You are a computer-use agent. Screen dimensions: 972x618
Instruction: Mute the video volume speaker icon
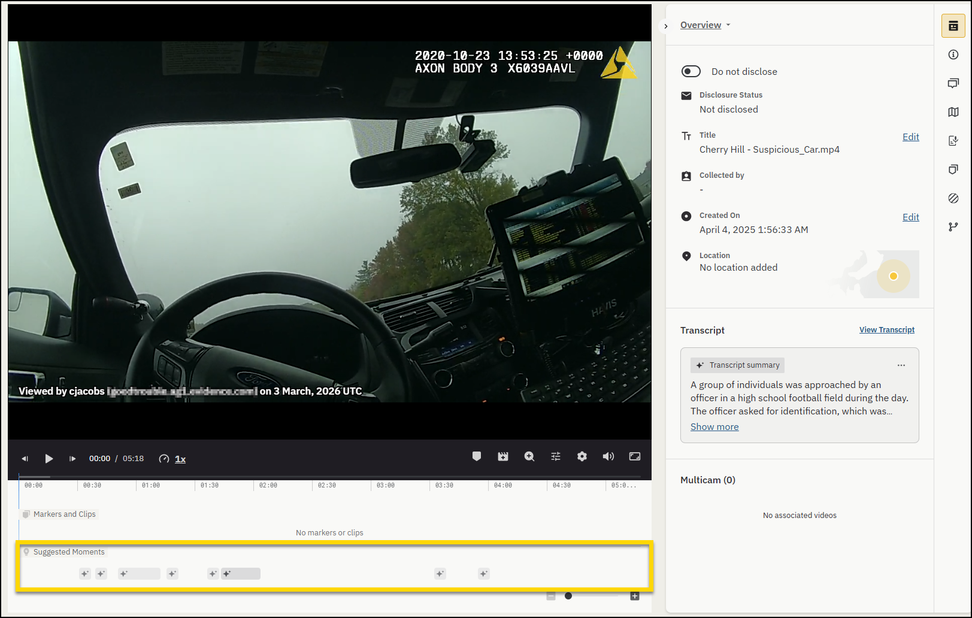(608, 456)
